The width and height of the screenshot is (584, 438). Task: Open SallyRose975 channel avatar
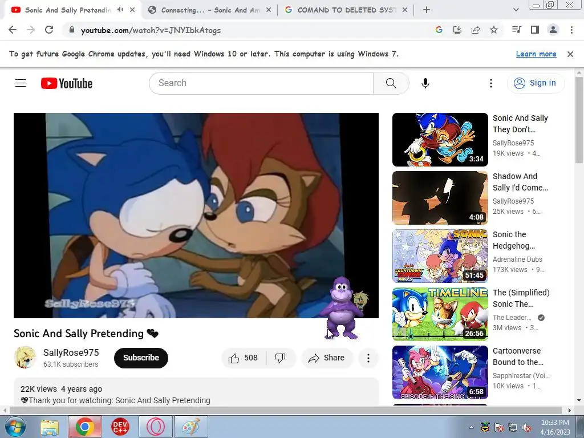click(x=25, y=358)
